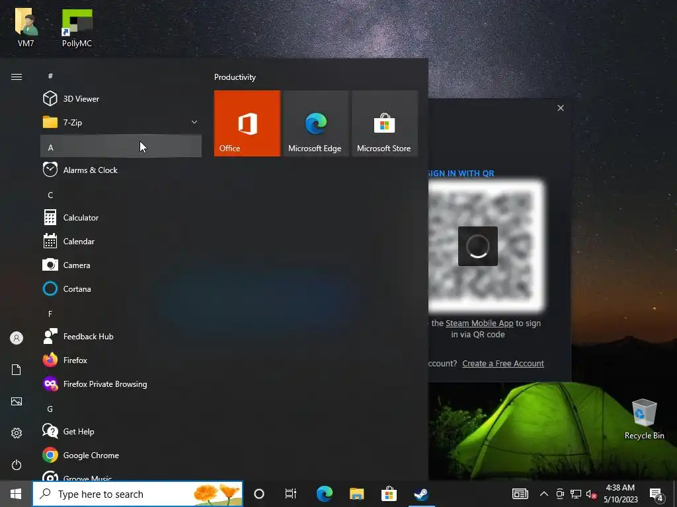Open the Action Center notifications icon
677x507 pixels.
657,494
